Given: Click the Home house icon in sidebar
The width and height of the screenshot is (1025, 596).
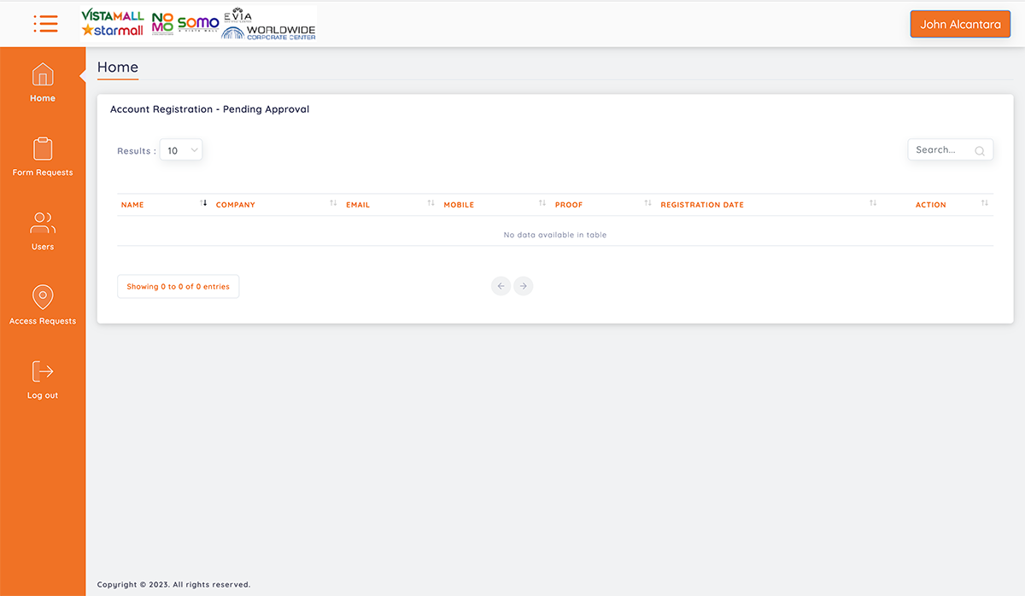Looking at the screenshot, I should click(x=43, y=75).
